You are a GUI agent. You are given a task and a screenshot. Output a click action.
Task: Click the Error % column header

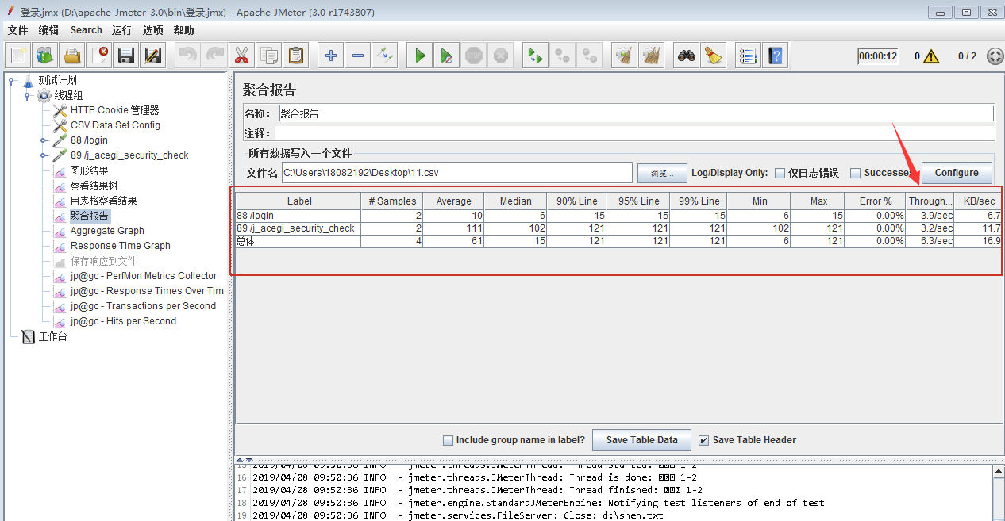coord(875,201)
